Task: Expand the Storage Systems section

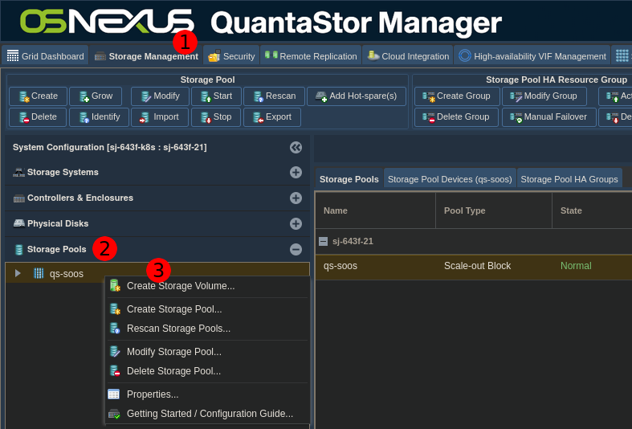Action: 296,172
